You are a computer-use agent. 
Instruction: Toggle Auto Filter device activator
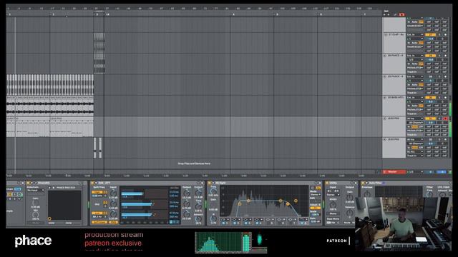point(363,183)
